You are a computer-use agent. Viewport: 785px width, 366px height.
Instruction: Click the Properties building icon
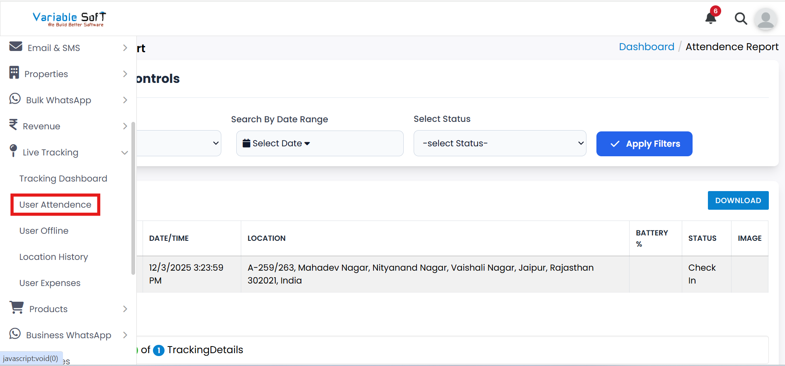click(14, 73)
